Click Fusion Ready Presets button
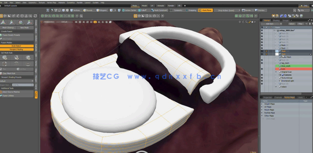This screenshot has height=153, width=313. [x=17, y=35]
